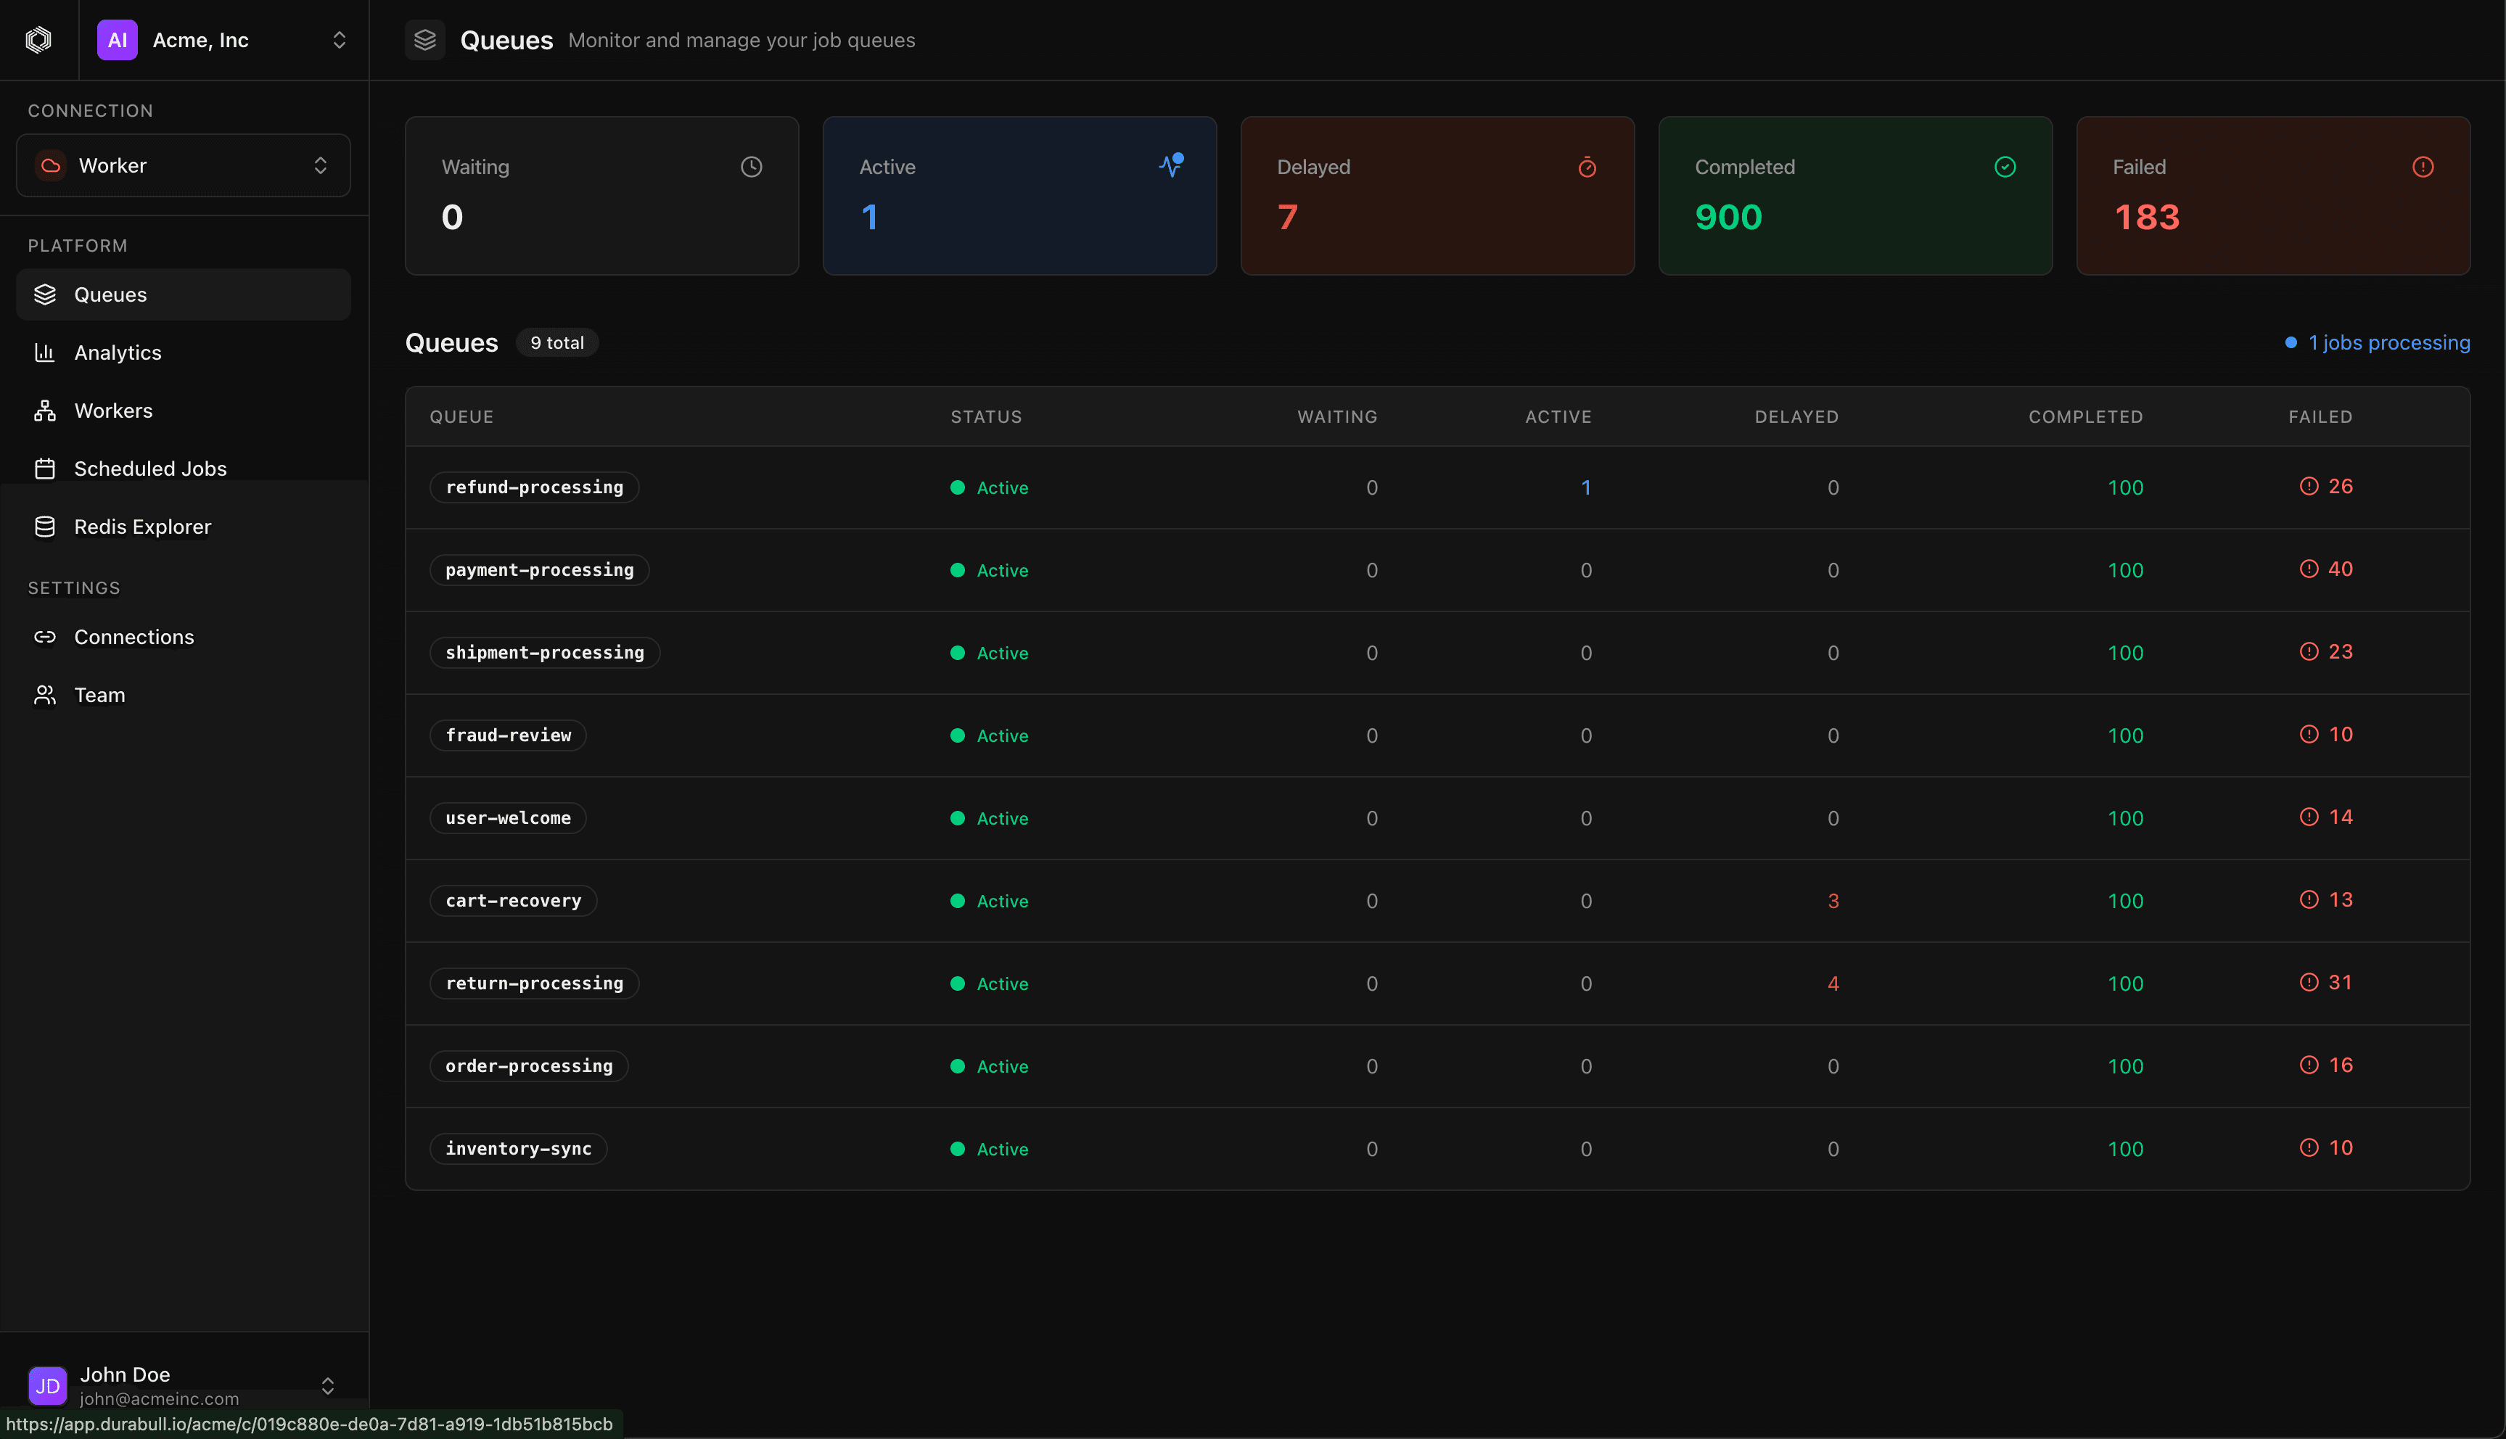Select the Analytics bar chart icon

(46, 352)
